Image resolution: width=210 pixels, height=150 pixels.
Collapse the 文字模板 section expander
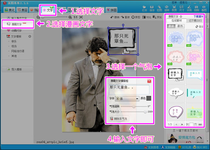(x=30, y=36)
